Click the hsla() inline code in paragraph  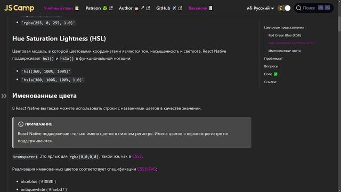(x=67, y=59)
